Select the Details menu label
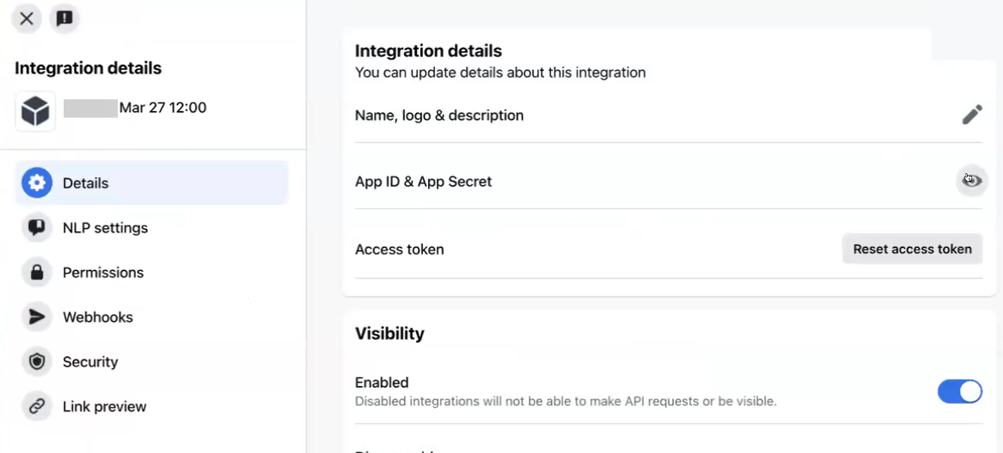Image resolution: width=1003 pixels, height=453 pixels. coord(85,183)
